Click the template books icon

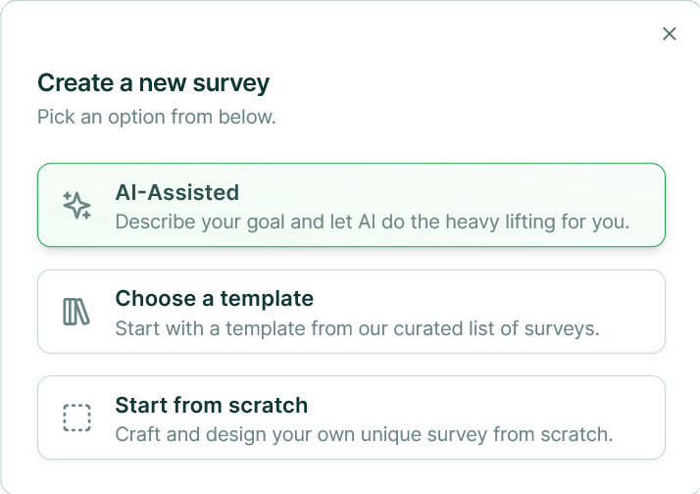point(76,312)
